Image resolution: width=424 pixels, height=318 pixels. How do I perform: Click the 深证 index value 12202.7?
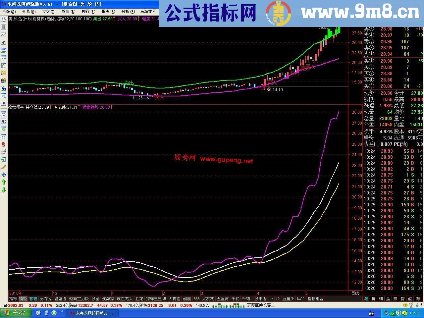pyautogui.click(x=85, y=305)
